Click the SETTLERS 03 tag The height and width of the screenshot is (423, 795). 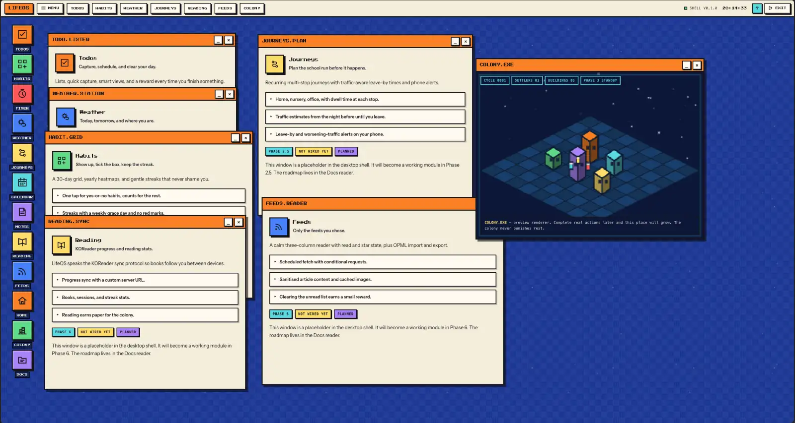(527, 80)
